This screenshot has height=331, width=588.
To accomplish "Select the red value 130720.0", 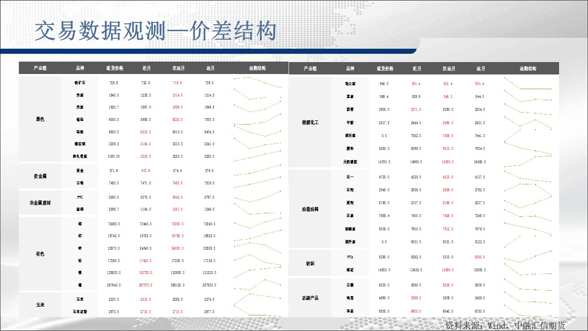I will click(x=146, y=273).
